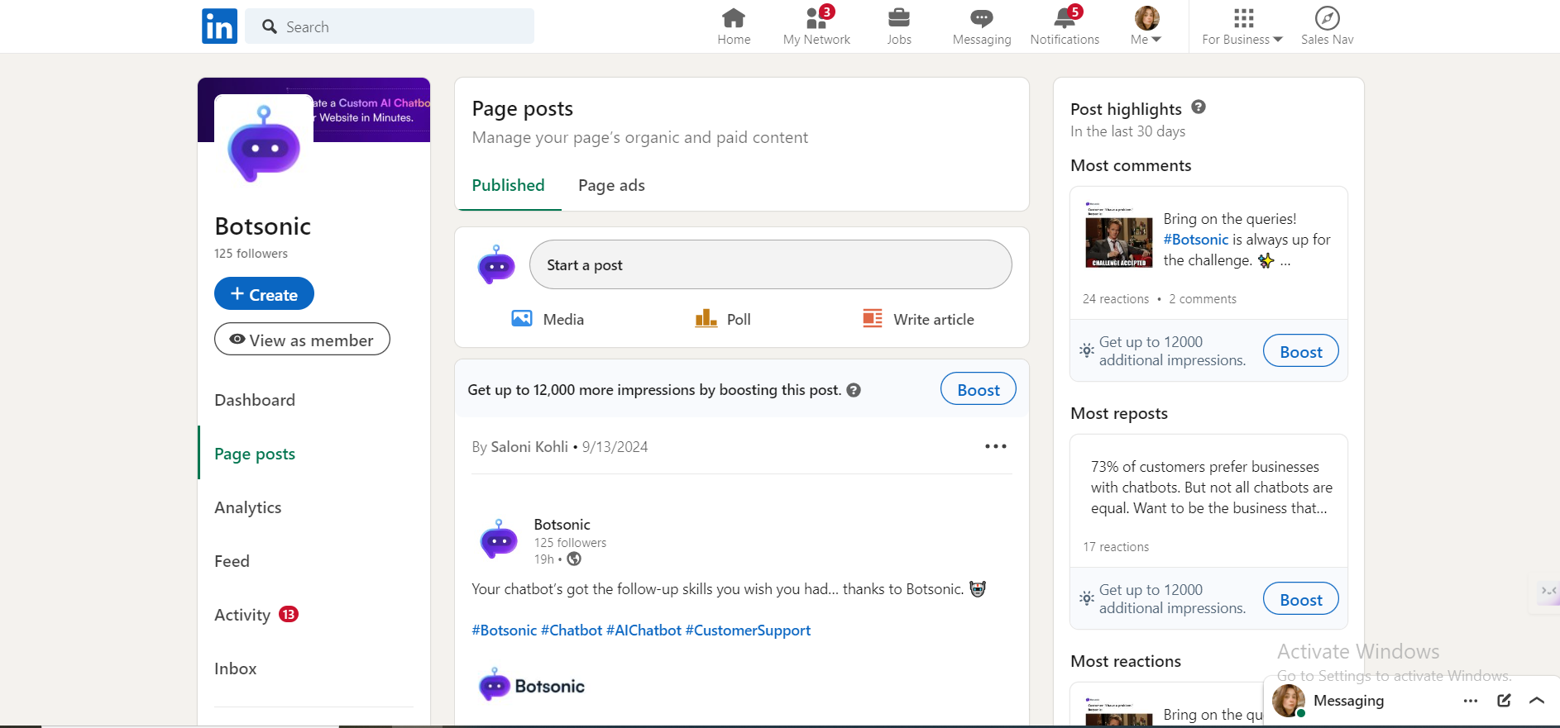Expand the Me profile menu

[1146, 26]
